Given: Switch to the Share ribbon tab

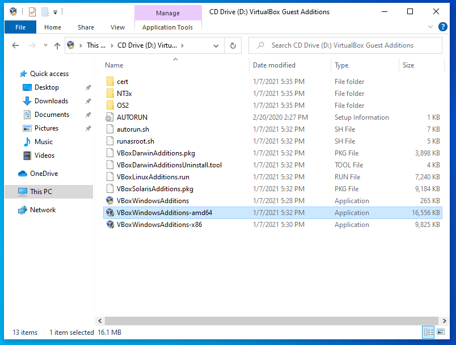Looking at the screenshot, I should [86, 27].
